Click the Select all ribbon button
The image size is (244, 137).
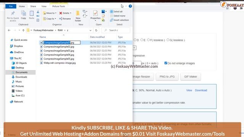[x=116, y=11]
